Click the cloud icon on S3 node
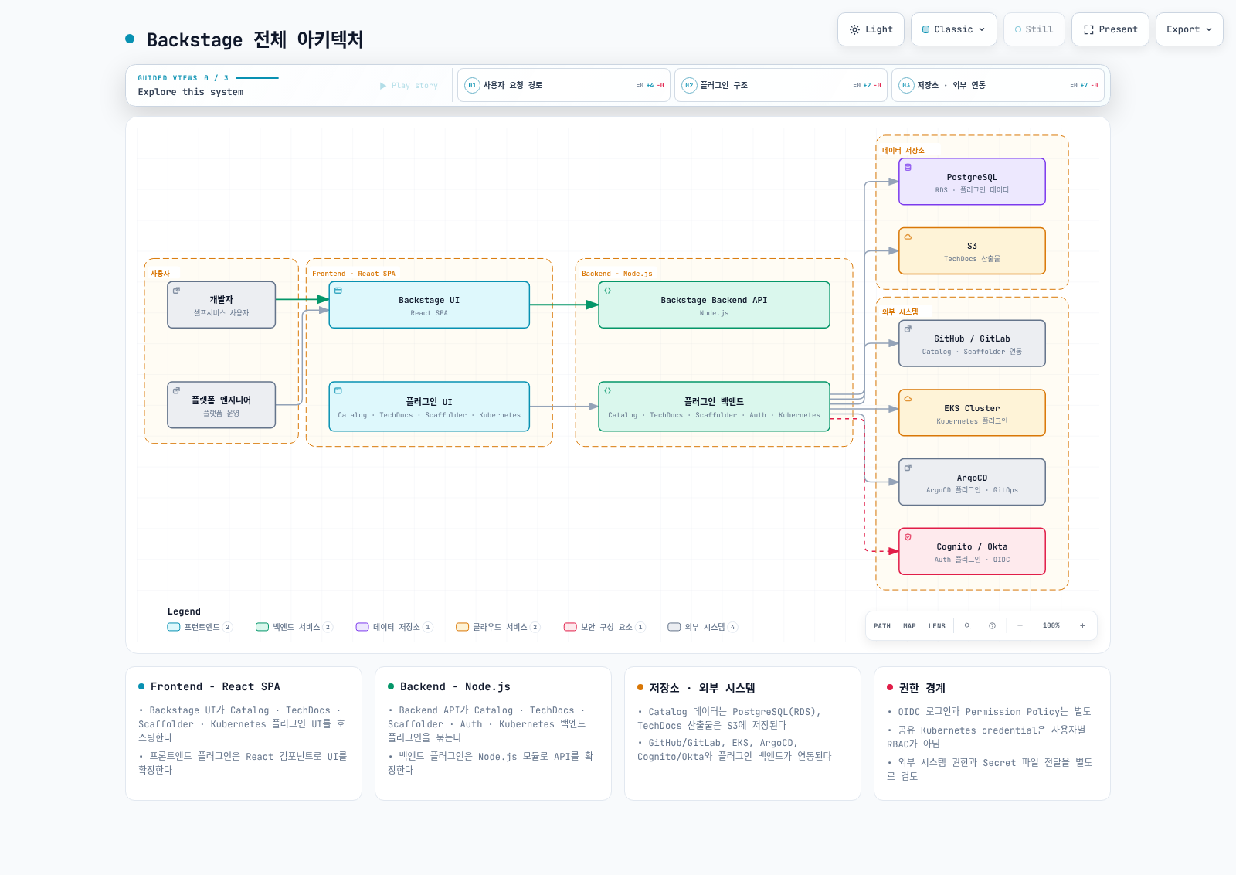The width and height of the screenshot is (1236, 875). pyautogui.click(x=908, y=237)
